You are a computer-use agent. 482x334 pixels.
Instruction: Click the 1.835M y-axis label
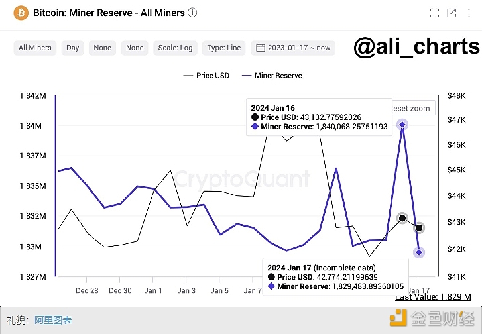pos(33,186)
